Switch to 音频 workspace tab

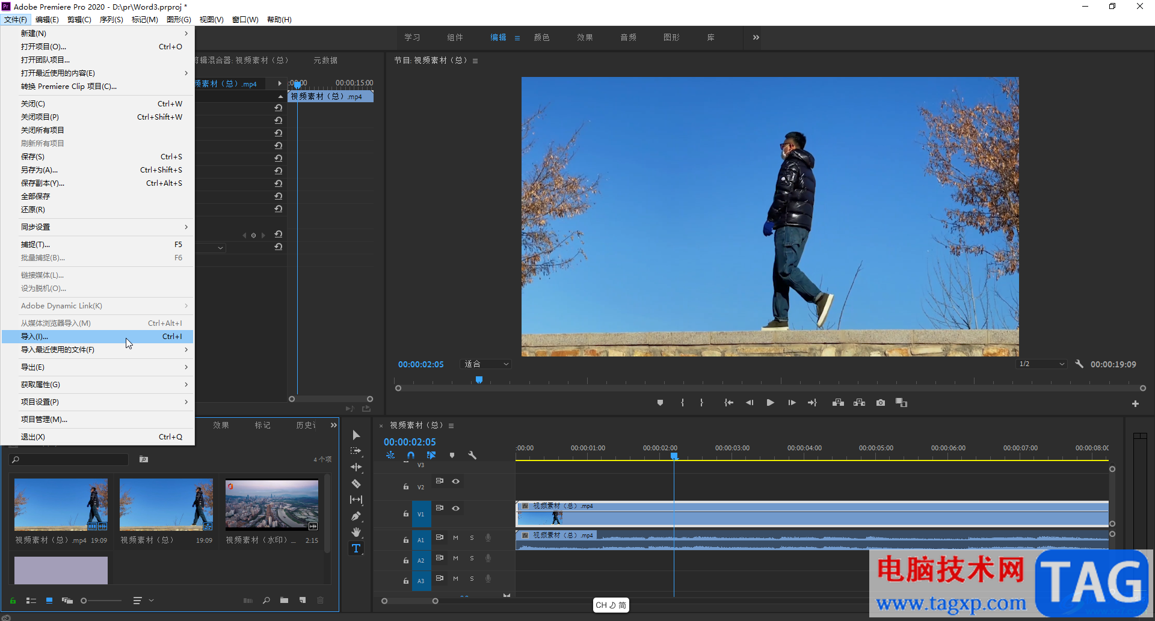pos(628,37)
